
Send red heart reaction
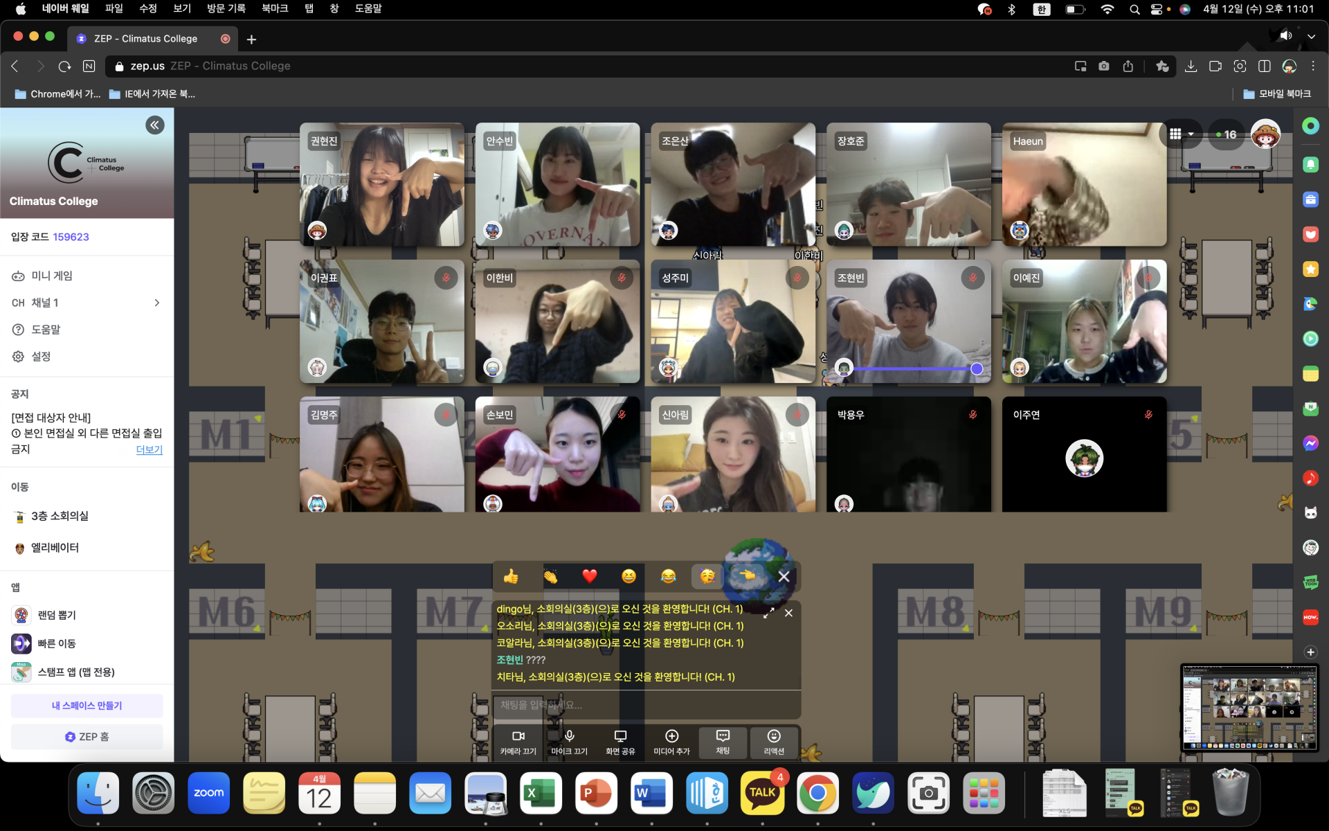589,576
